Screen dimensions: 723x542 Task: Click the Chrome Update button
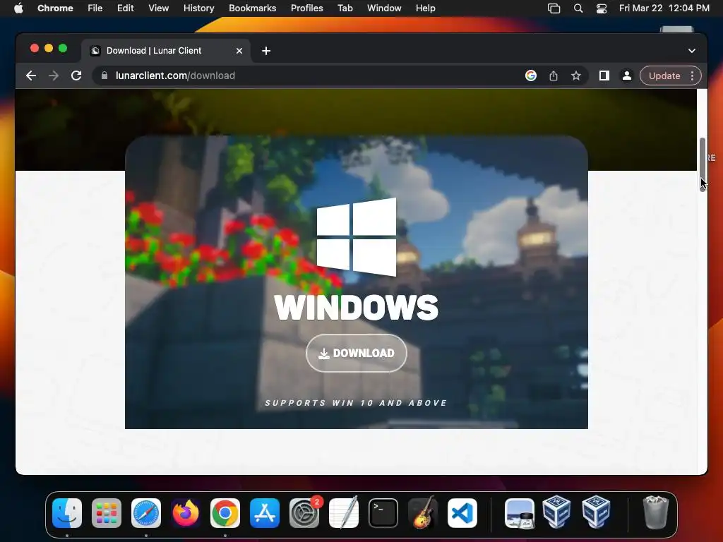(x=664, y=76)
